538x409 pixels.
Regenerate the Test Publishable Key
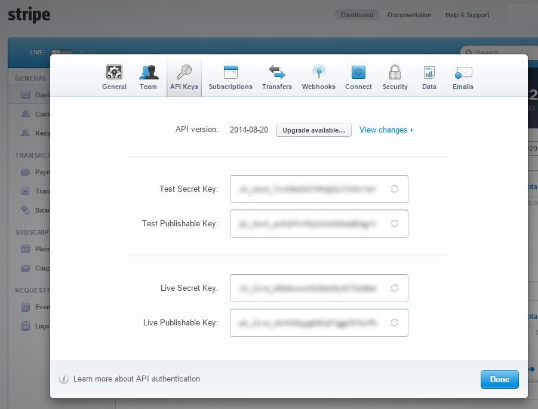click(x=395, y=224)
